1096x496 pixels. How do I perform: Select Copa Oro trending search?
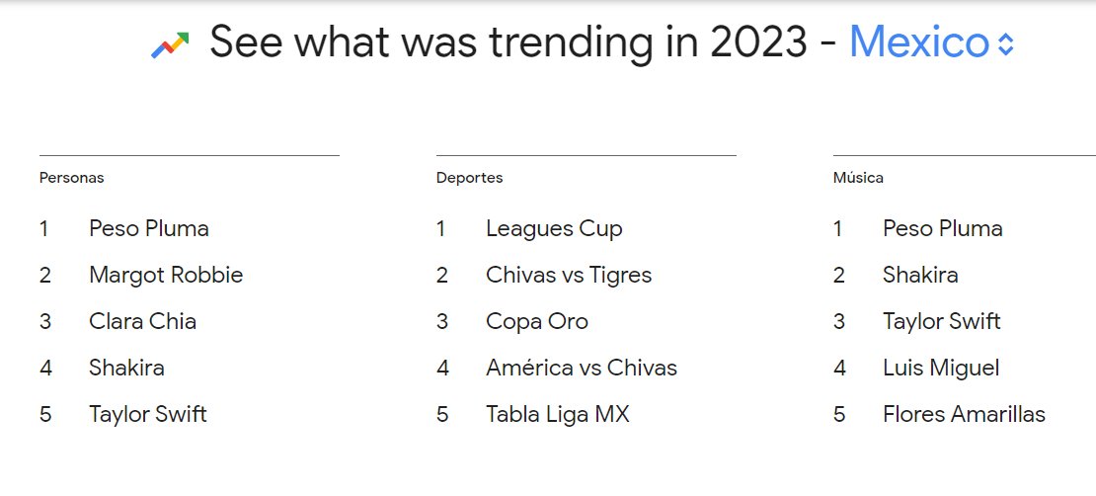537,321
